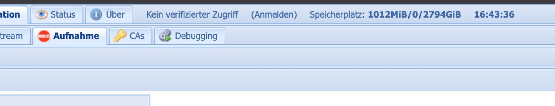Screen dimensions: 555x106
Task: Select the partially visible Stream tab
Action: 11,36
